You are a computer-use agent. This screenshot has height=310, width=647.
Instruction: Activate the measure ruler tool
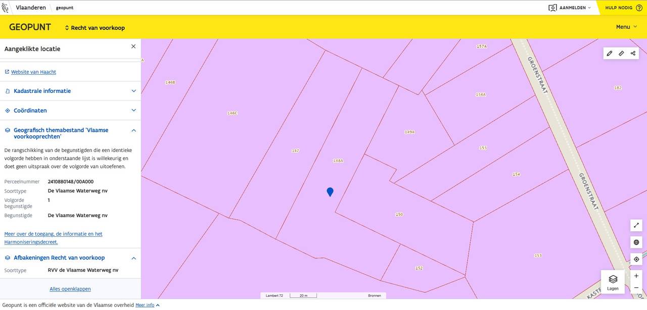tap(621, 54)
